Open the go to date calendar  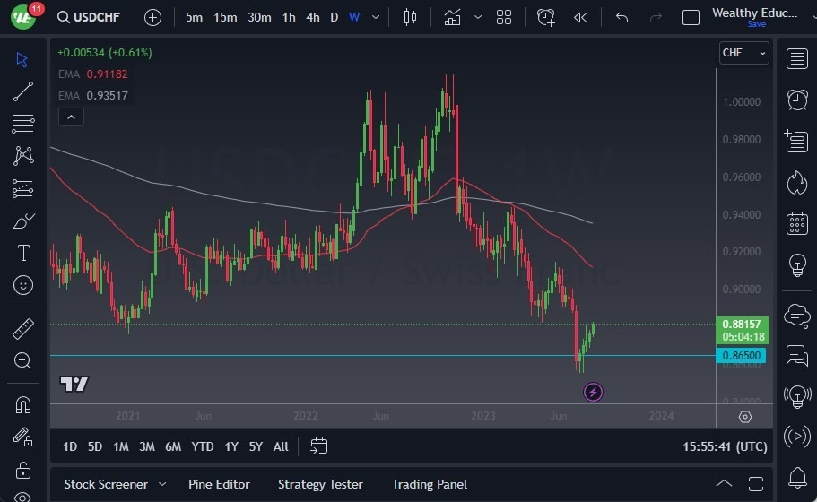[319, 446]
